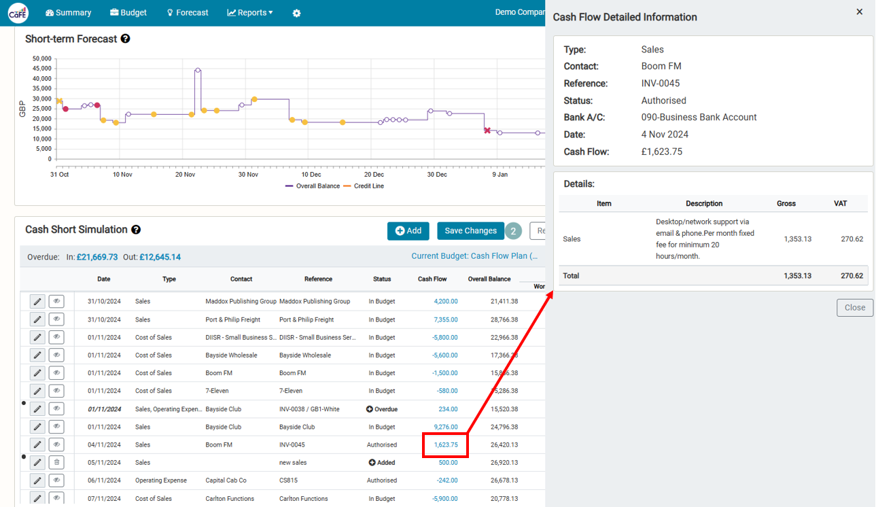The image size is (876, 507).
Task: Select the reference text INV-0045 in panel
Action: [x=660, y=83]
